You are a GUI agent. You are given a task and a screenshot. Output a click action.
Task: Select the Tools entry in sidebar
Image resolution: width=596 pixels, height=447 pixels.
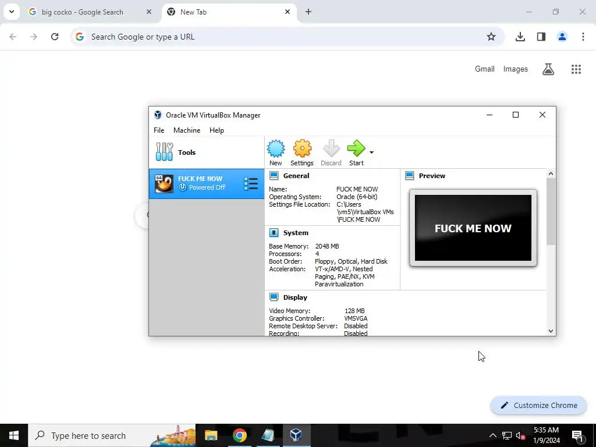(207, 152)
